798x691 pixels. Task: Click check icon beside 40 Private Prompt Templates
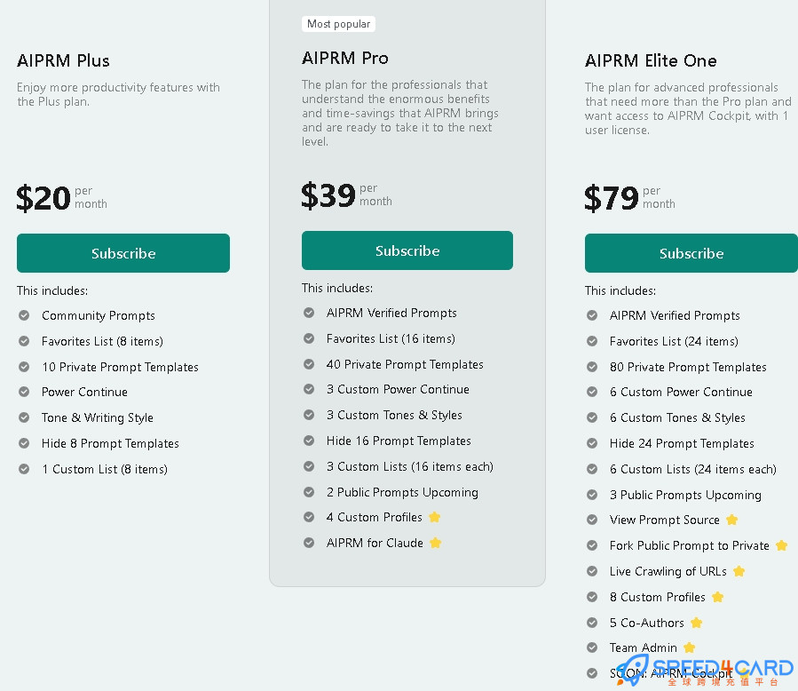309,364
